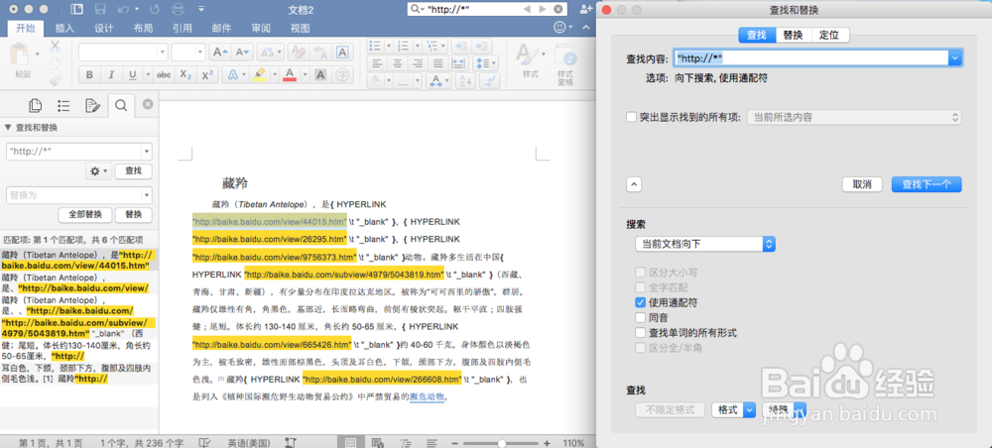992x448 pixels.
Task: Toggle 全字匹配 checkbox
Action: coord(640,287)
